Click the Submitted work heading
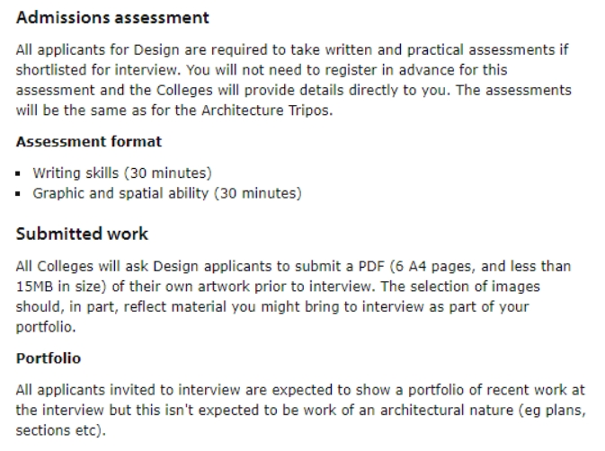Screen dimensions: 605x451 click(x=82, y=234)
